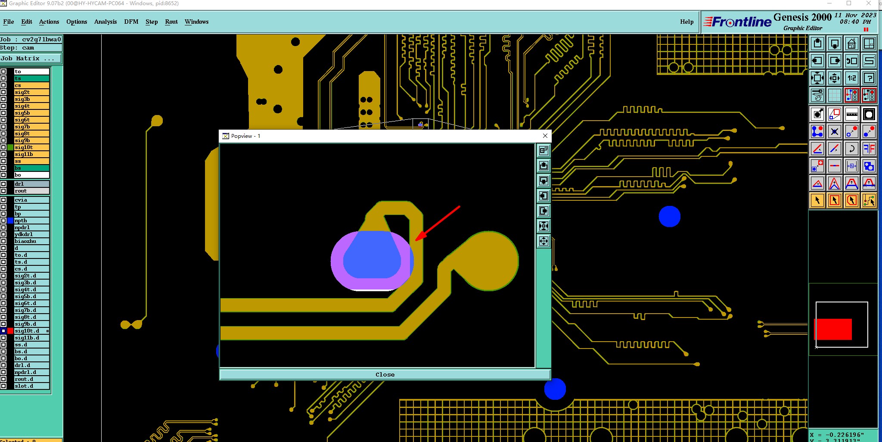Toggle checkbox for layer rout
This screenshot has width=882, height=442.
(3, 191)
